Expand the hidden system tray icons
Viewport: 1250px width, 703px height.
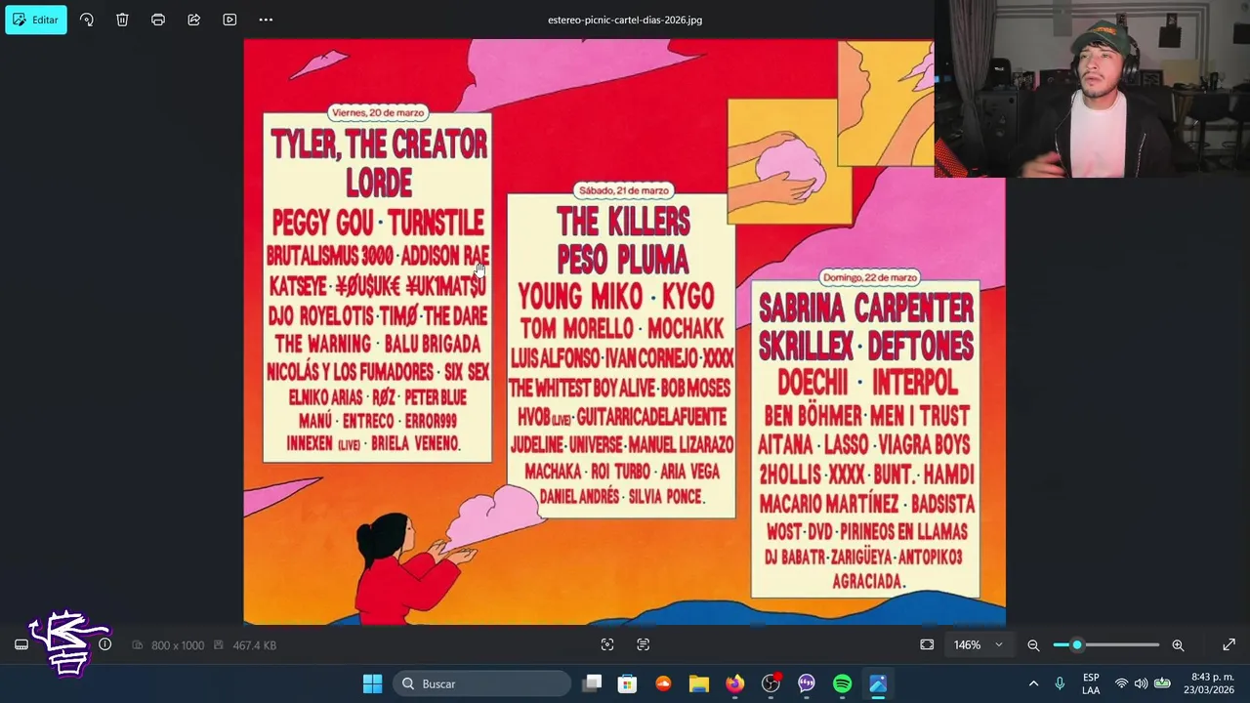(1033, 683)
